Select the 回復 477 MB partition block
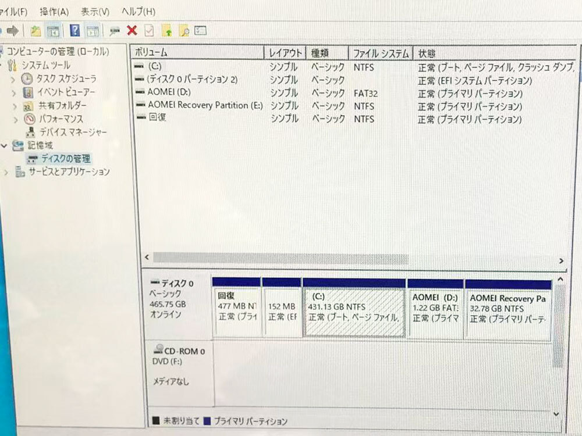Viewport: 582px width, 436px height. (236, 307)
